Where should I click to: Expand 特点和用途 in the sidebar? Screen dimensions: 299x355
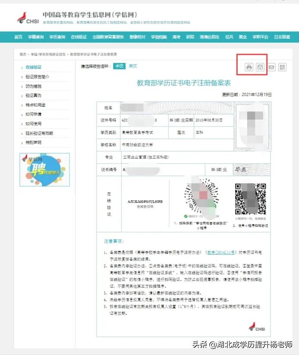pyautogui.click(x=35, y=105)
